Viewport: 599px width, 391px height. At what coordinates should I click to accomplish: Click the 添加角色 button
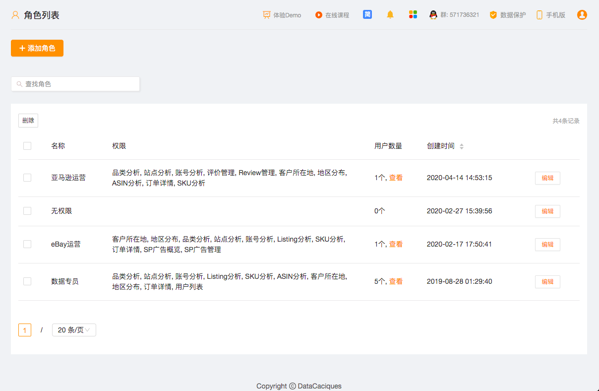pyautogui.click(x=37, y=48)
